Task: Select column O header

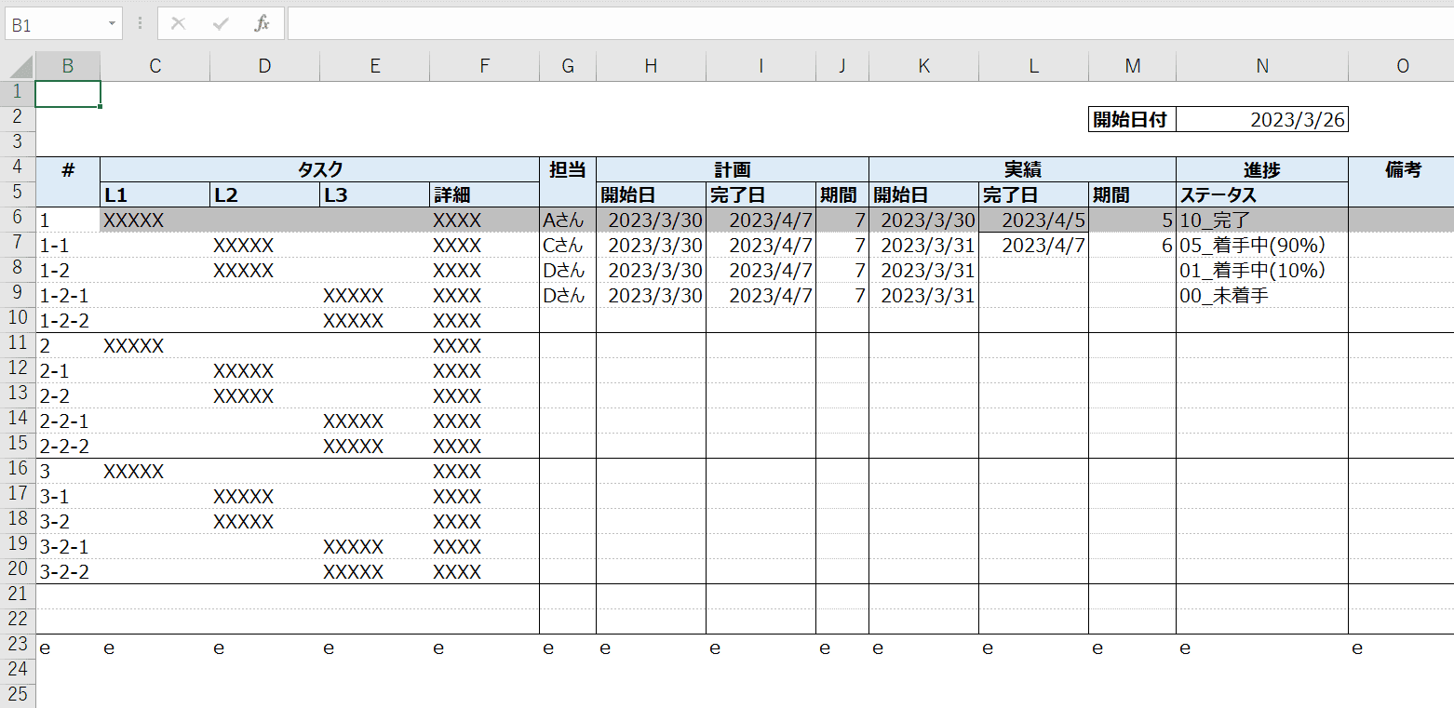Action: [x=1401, y=65]
